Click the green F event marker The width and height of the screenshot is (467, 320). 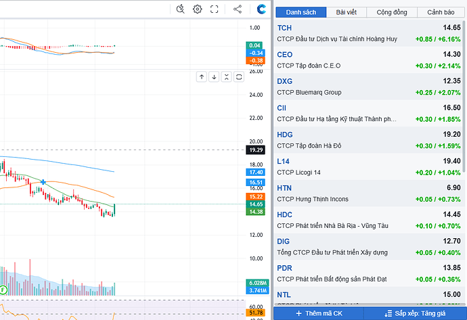pyautogui.click(x=3, y=290)
